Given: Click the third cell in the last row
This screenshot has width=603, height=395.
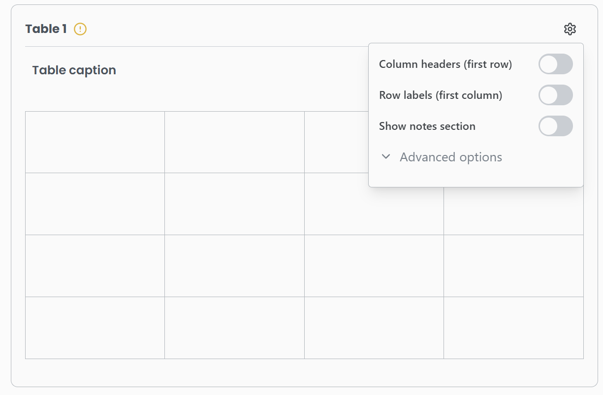Looking at the screenshot, I should point(374,328).
